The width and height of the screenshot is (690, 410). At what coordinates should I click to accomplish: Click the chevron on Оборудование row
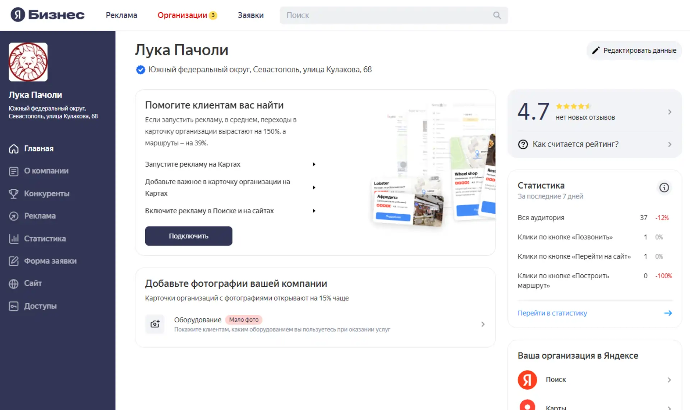483,324
